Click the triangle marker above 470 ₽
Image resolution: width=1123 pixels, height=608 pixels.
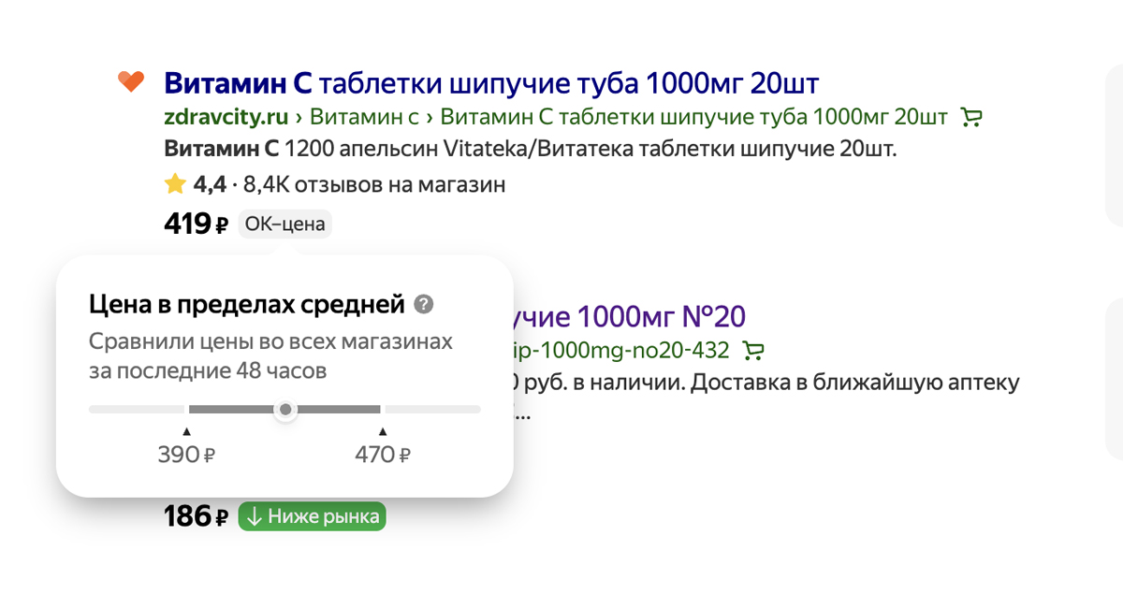tap(382, 431)
